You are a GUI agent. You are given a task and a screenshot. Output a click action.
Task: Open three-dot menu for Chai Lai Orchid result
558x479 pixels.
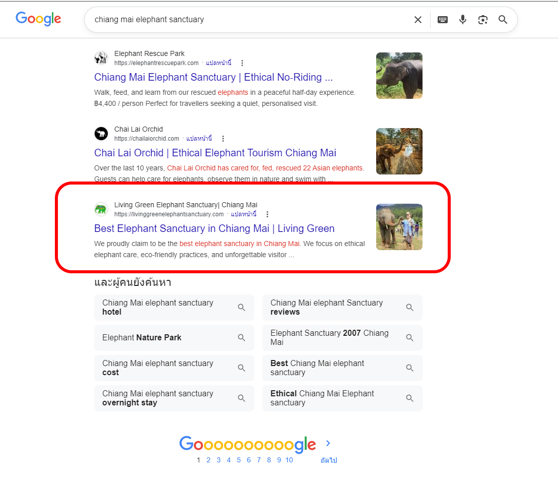click(223, 139)
